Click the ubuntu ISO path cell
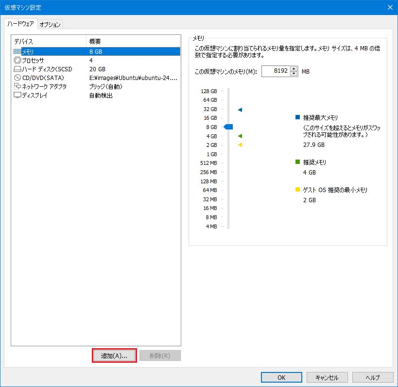Image resolution: width=398 pixels, height=387 pixels. coord(133,78)
